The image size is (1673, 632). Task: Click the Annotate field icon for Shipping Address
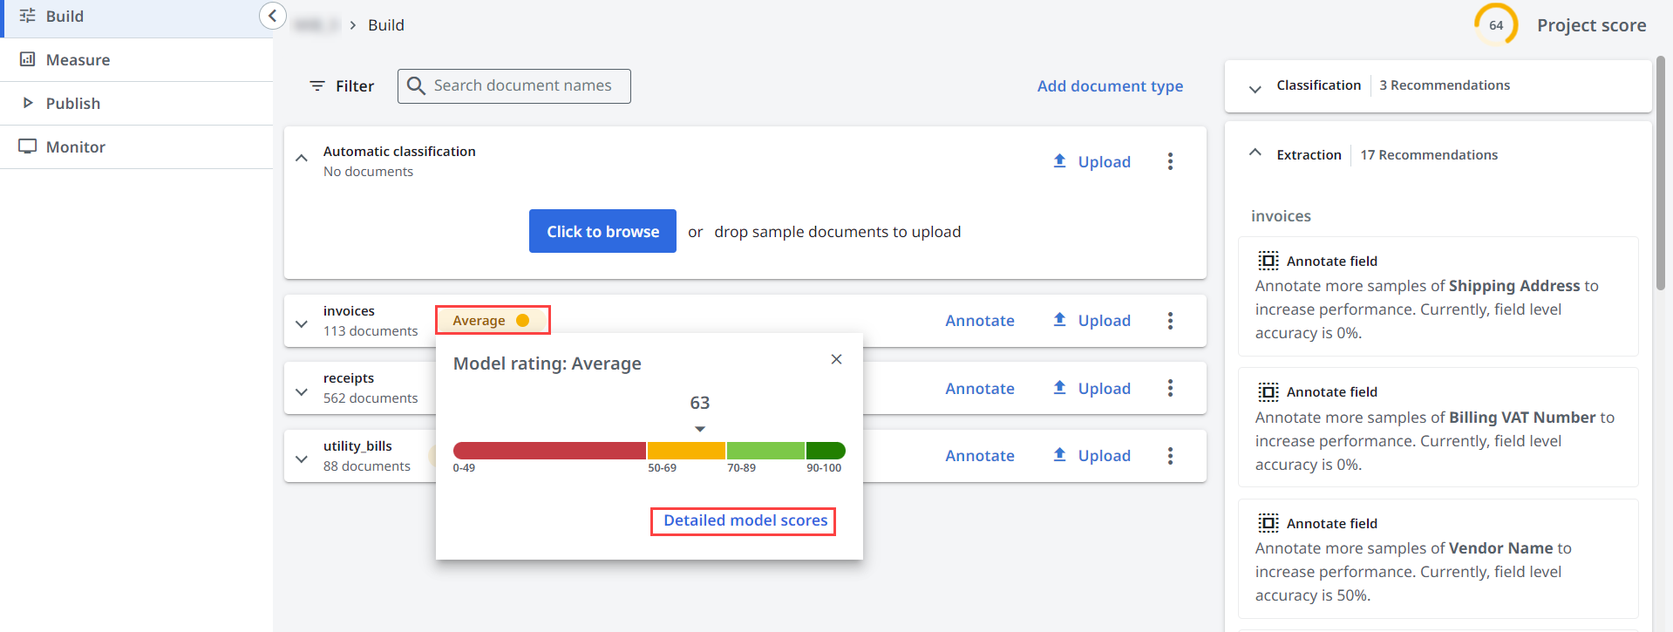pos(1268,261)
